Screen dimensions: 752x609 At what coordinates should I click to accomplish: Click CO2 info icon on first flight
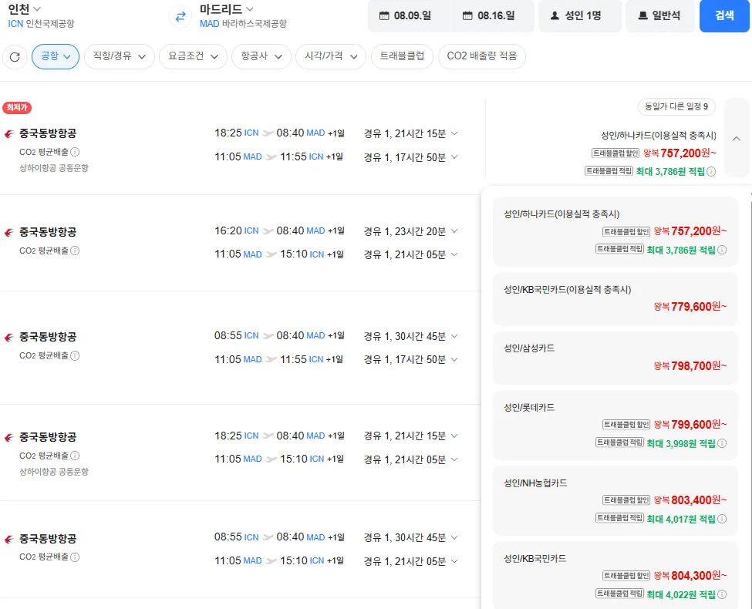pyautogui.click(x=75, y=152)
